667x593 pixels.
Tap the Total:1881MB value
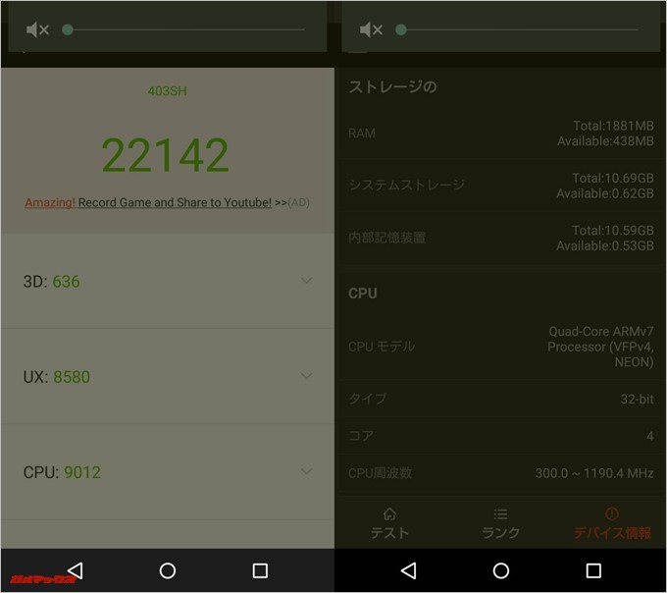pyautogui.click(x=613, y=126)
